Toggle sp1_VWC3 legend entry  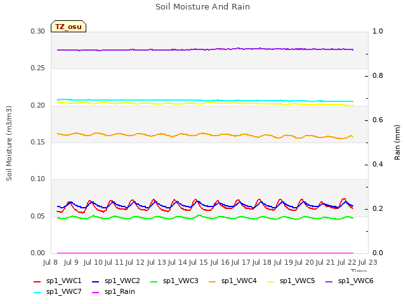tap(174, 281)
